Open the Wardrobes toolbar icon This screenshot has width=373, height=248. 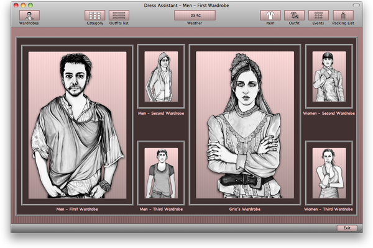click(x=29, y=15)
